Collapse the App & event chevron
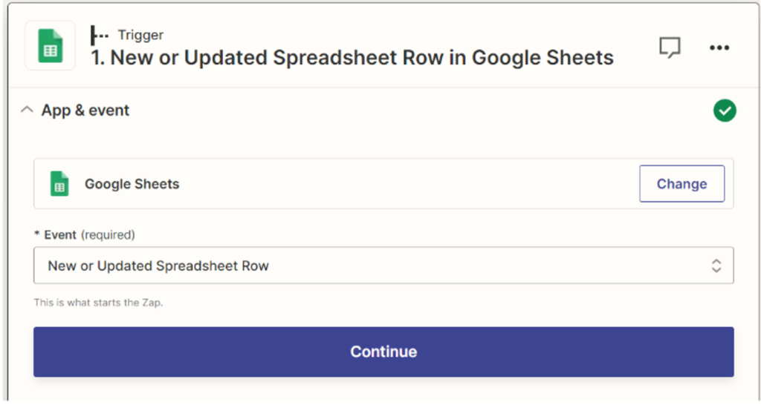 tap(27, 111)
